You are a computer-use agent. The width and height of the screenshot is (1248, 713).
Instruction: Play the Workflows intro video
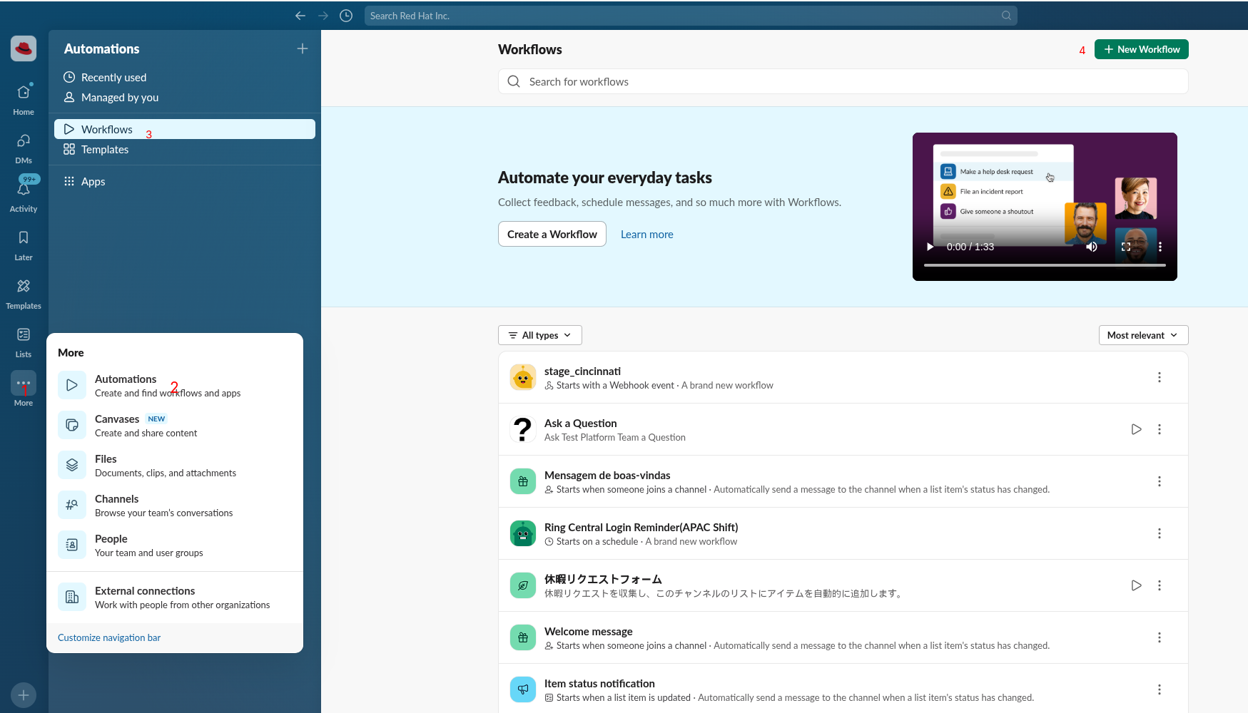click(x=930, y=247)
